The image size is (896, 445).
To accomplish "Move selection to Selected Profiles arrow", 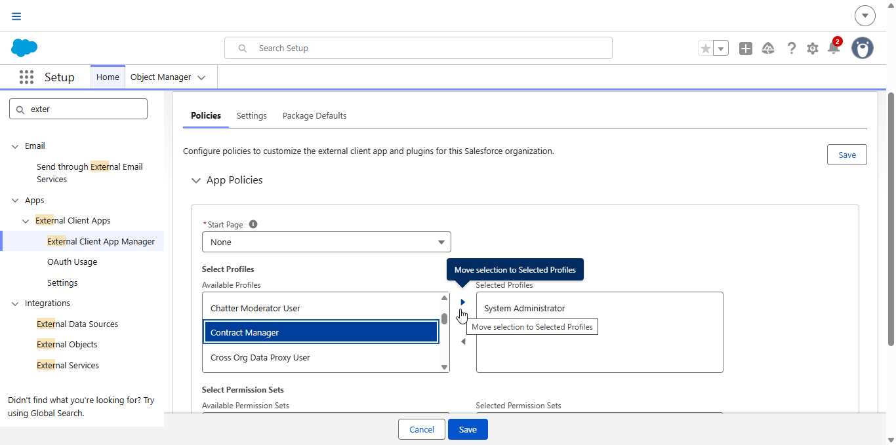I will [462, 302].
